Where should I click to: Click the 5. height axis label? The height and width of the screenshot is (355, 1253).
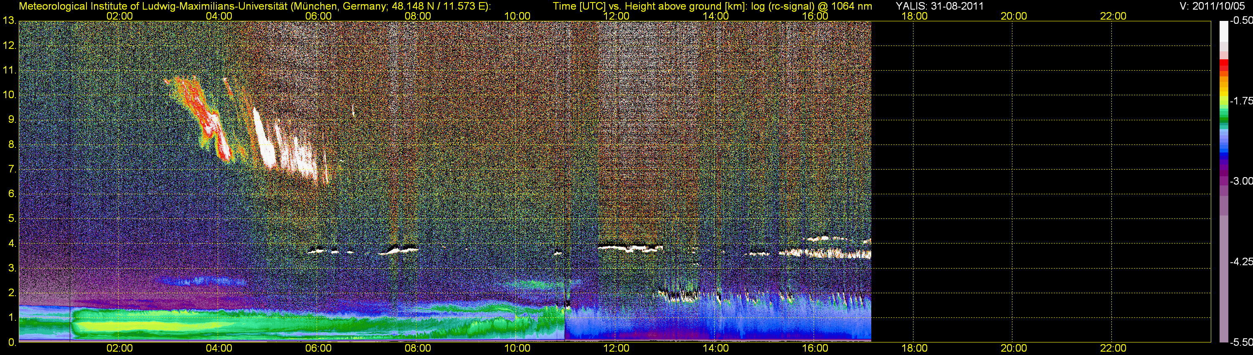(12, 218)
